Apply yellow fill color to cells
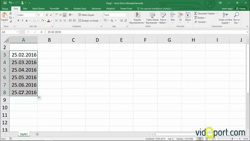The image size is (250, 141). point(43,21)
